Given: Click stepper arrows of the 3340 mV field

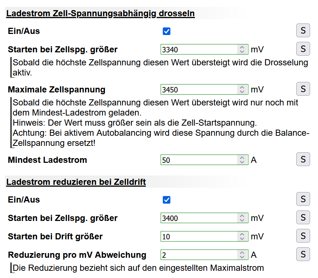Looking at the screenshot, I should coord(241,49).
